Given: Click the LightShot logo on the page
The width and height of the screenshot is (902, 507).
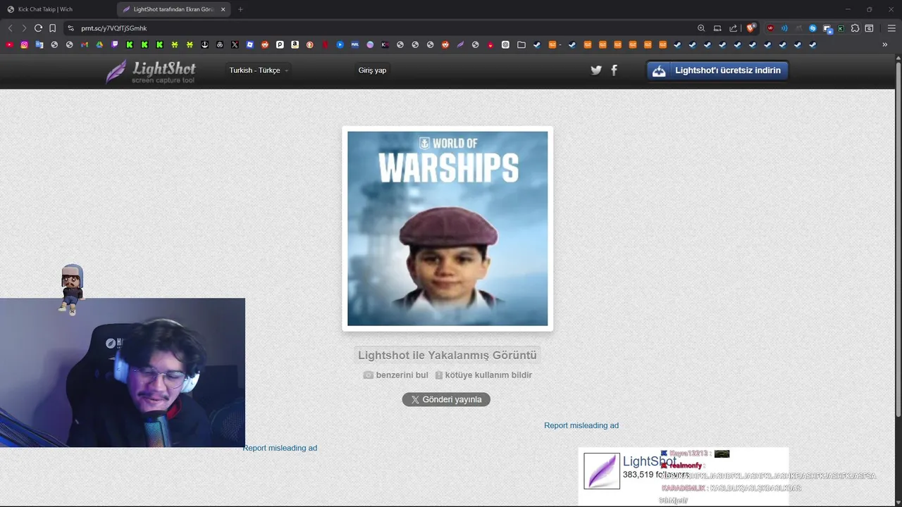Looking at the screenshot, I should tap(151, 71).
